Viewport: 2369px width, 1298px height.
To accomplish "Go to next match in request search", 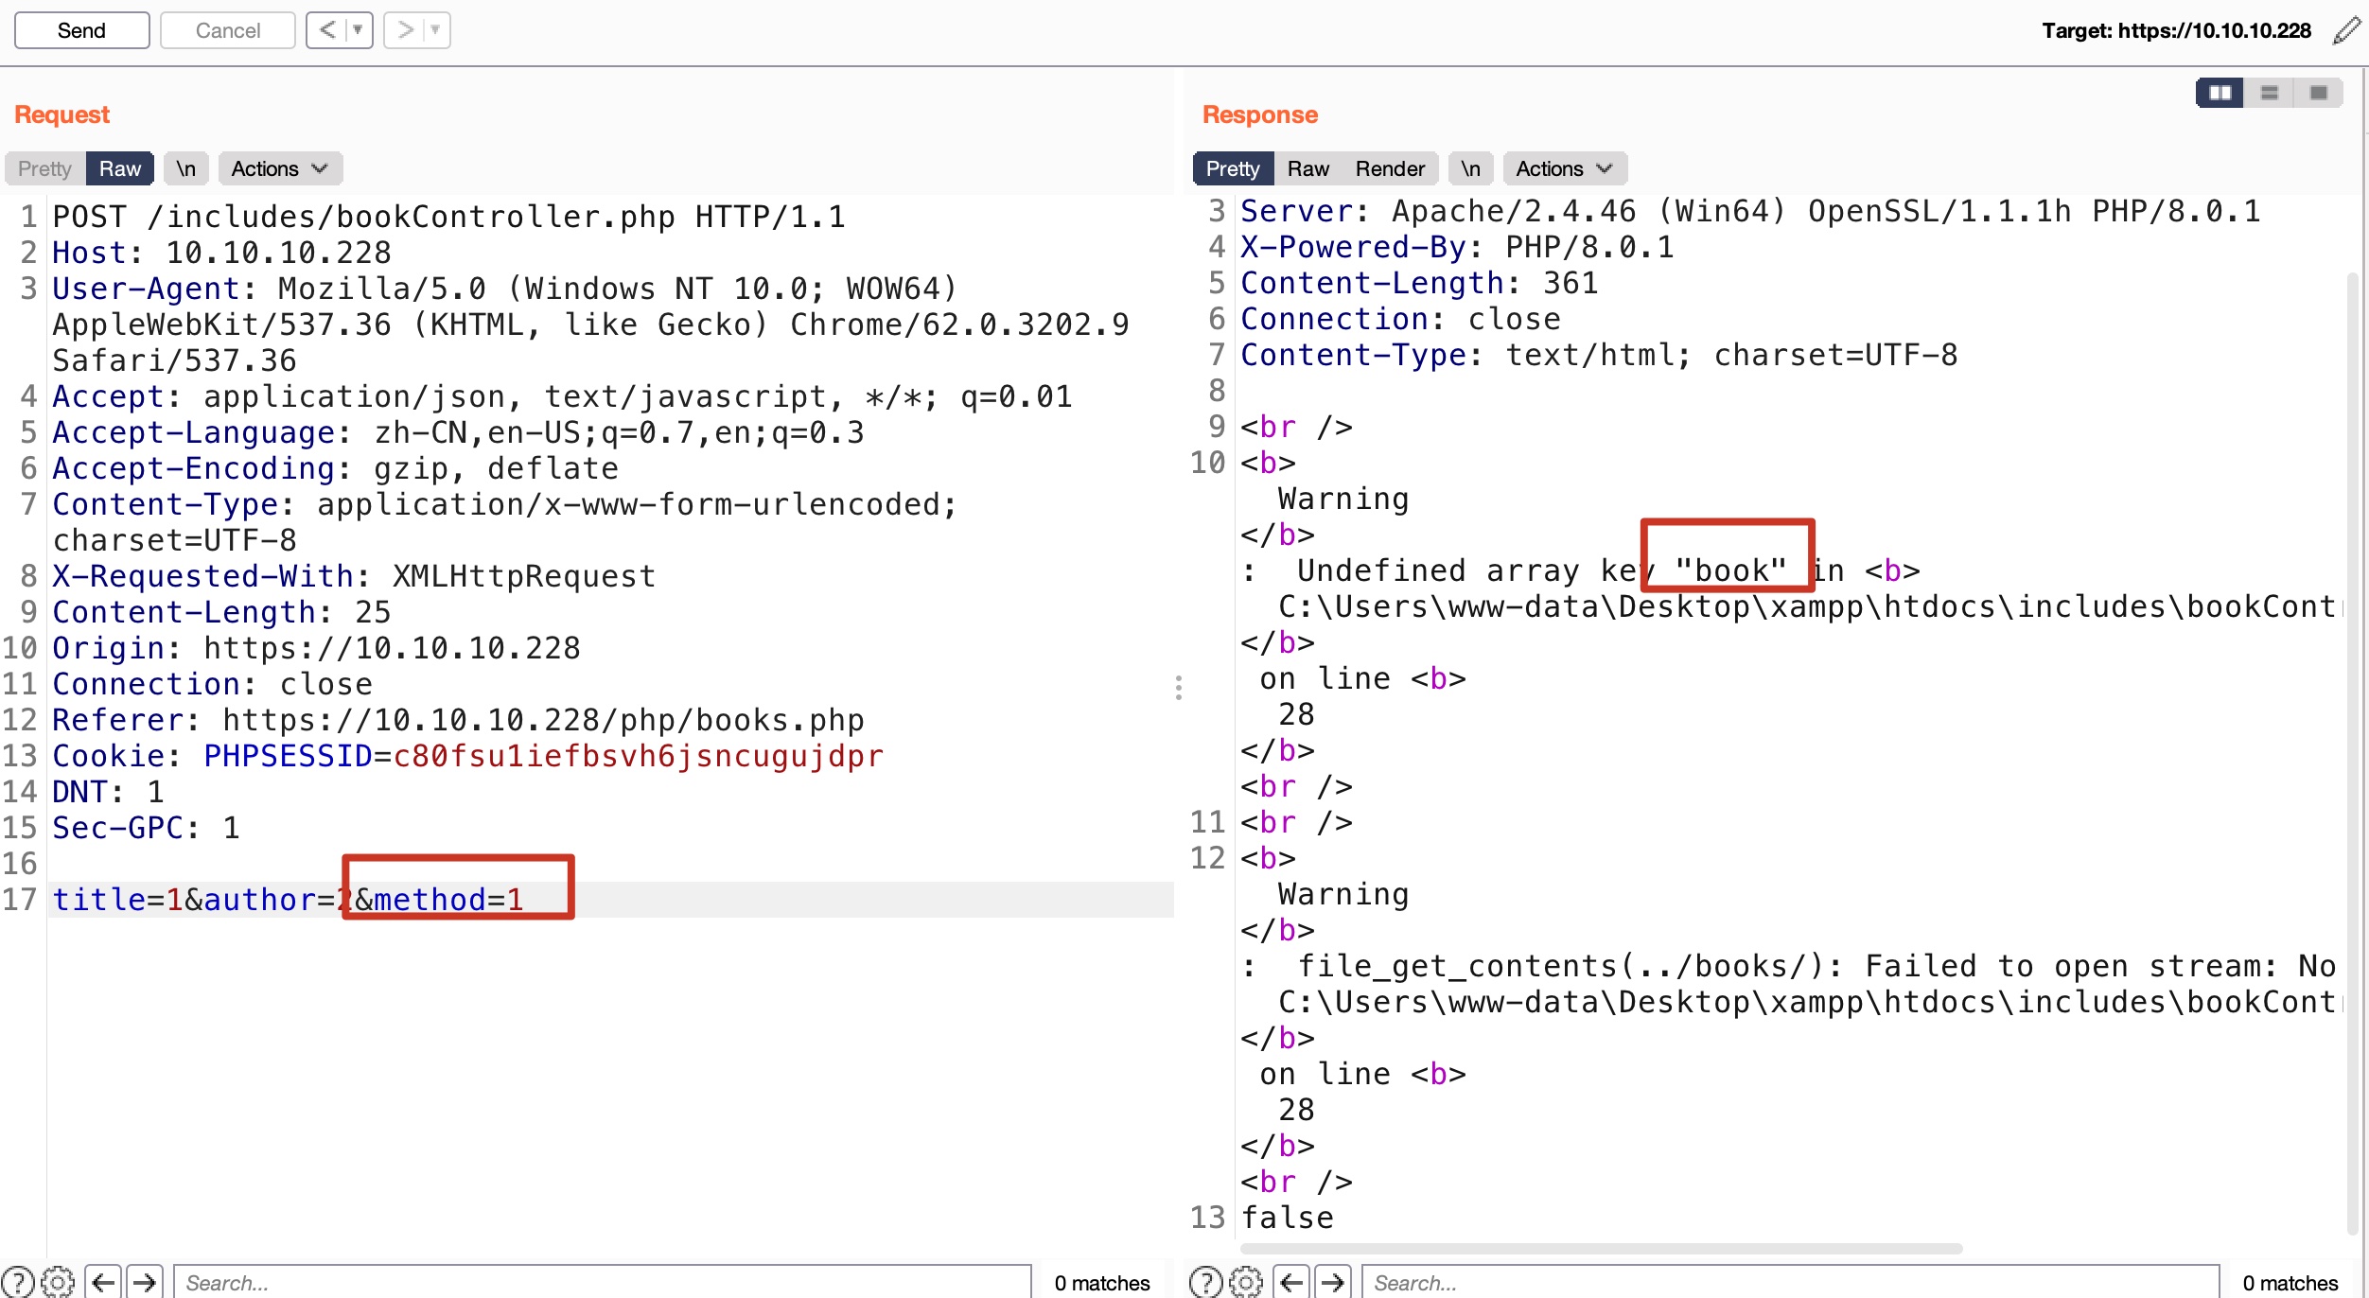I will point(145,1282).
